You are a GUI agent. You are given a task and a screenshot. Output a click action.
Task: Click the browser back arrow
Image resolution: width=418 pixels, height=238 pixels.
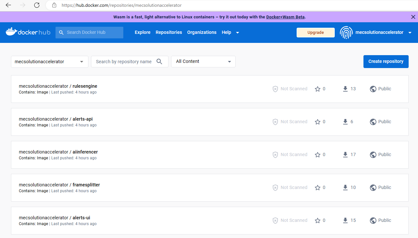[8, 5]
